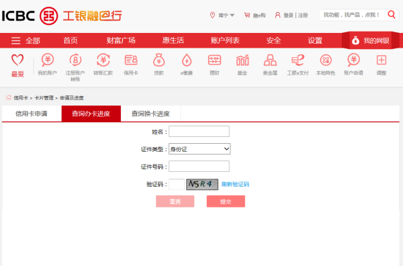The height and width of the screenshot is (266, 403).
Task: Click the 姓名 name input field
Action: pyautogui.click(x=199, y=132)
